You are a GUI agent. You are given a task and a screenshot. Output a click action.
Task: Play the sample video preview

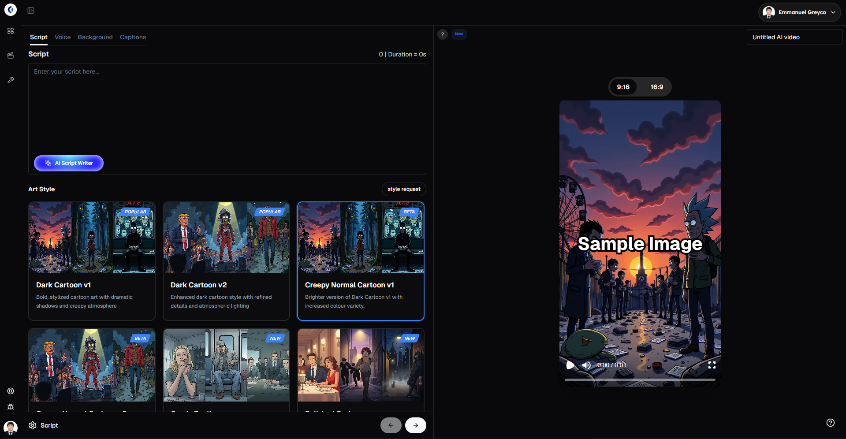(x=570, y=365)
